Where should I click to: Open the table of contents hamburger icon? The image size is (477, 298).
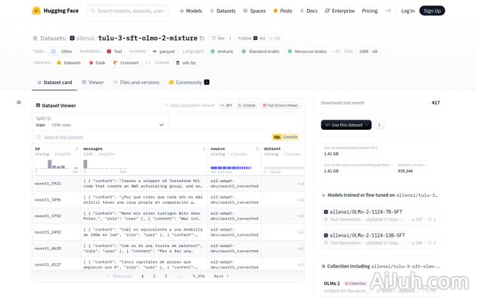[19, 102]
